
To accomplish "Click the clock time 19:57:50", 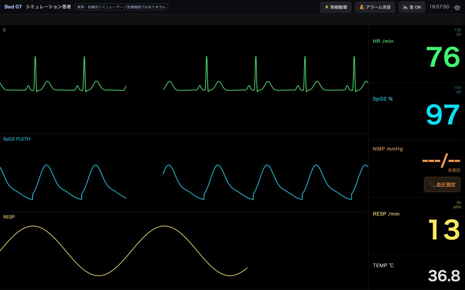I will point(439,7).
